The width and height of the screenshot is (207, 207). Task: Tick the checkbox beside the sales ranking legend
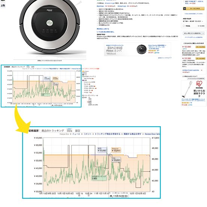(95, 77)
